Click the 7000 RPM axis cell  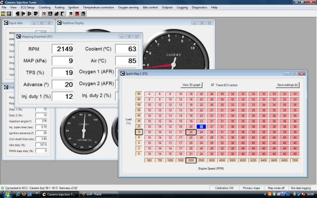[295, 160]
